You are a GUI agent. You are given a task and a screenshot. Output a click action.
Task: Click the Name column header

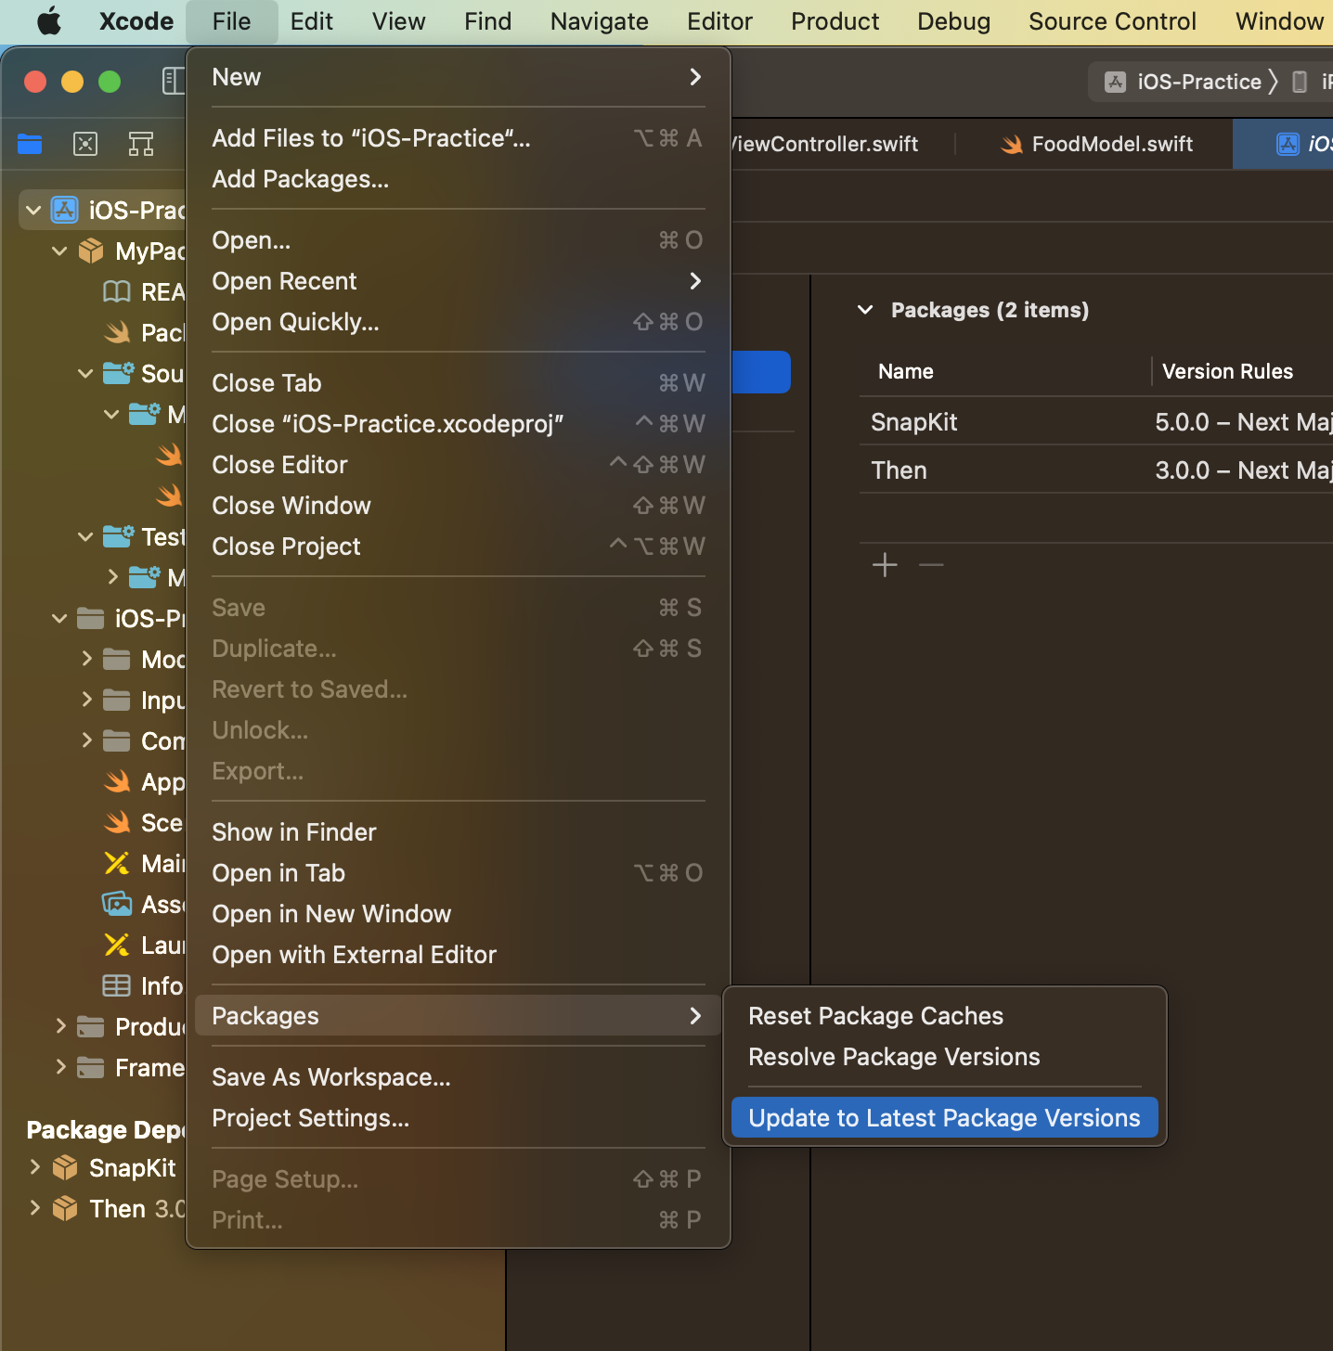[x=905, y=371]
